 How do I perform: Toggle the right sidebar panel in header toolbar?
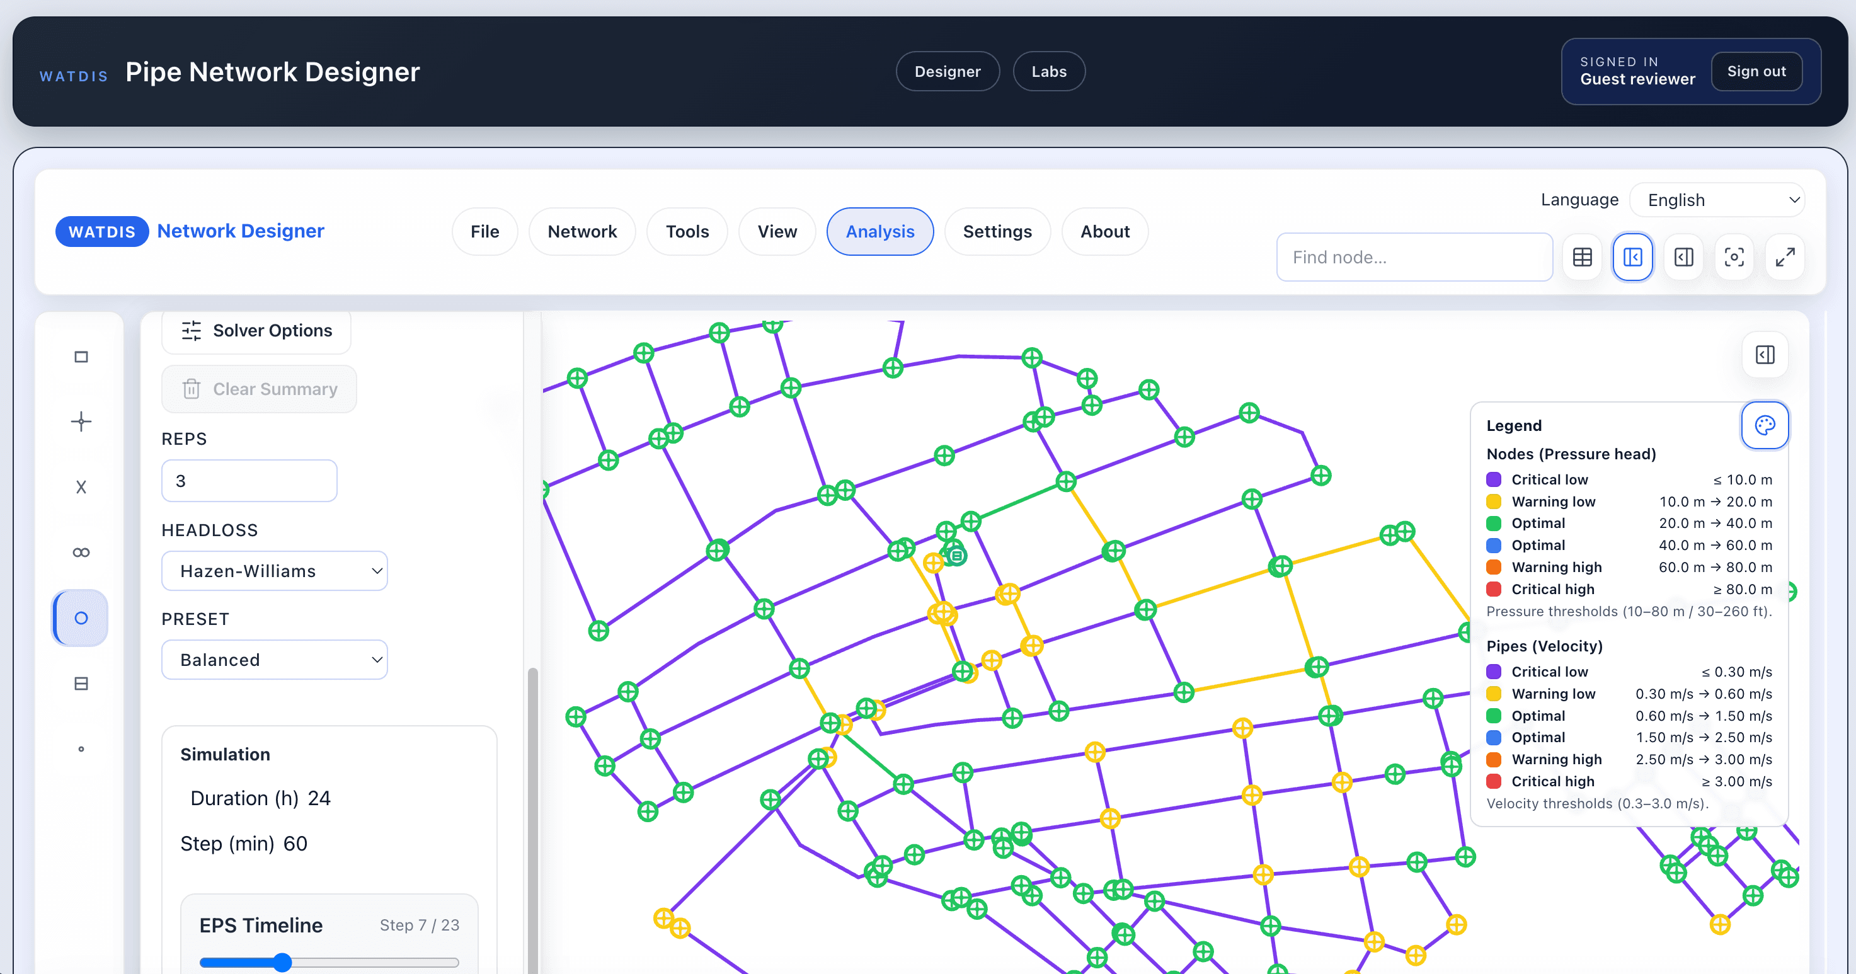tap(1683, 257)
